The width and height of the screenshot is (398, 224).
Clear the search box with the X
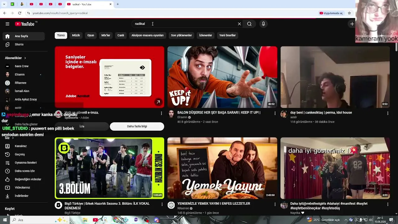point(239,24)
